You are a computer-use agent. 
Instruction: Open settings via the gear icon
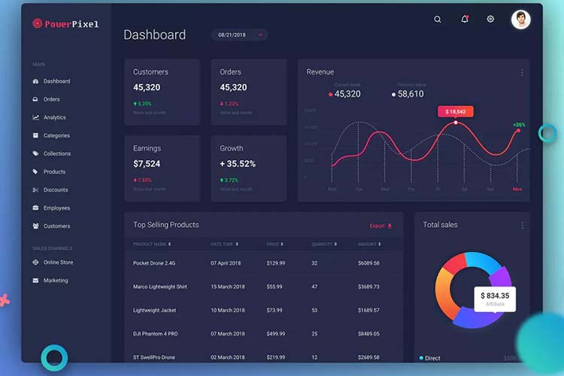pyautogui.click(x=490, y=19)
